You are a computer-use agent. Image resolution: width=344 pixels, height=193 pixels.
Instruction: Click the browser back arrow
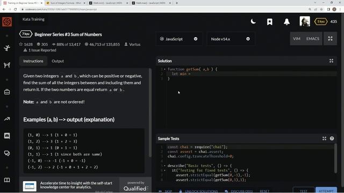tap(4, 10)
